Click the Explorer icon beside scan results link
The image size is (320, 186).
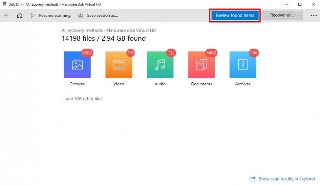pyautogui.click(x=252, y=179)
